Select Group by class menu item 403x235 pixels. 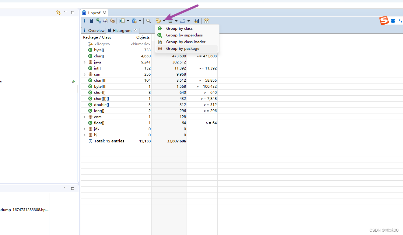click(x=187, y=29)
